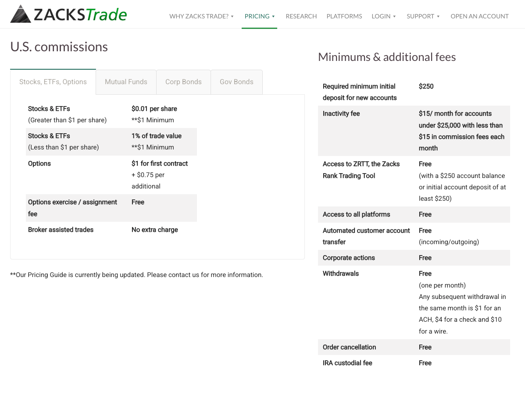Open the Support dropdown arrow
The width and height of the screenshot is (525, 398).
[438, 16]
